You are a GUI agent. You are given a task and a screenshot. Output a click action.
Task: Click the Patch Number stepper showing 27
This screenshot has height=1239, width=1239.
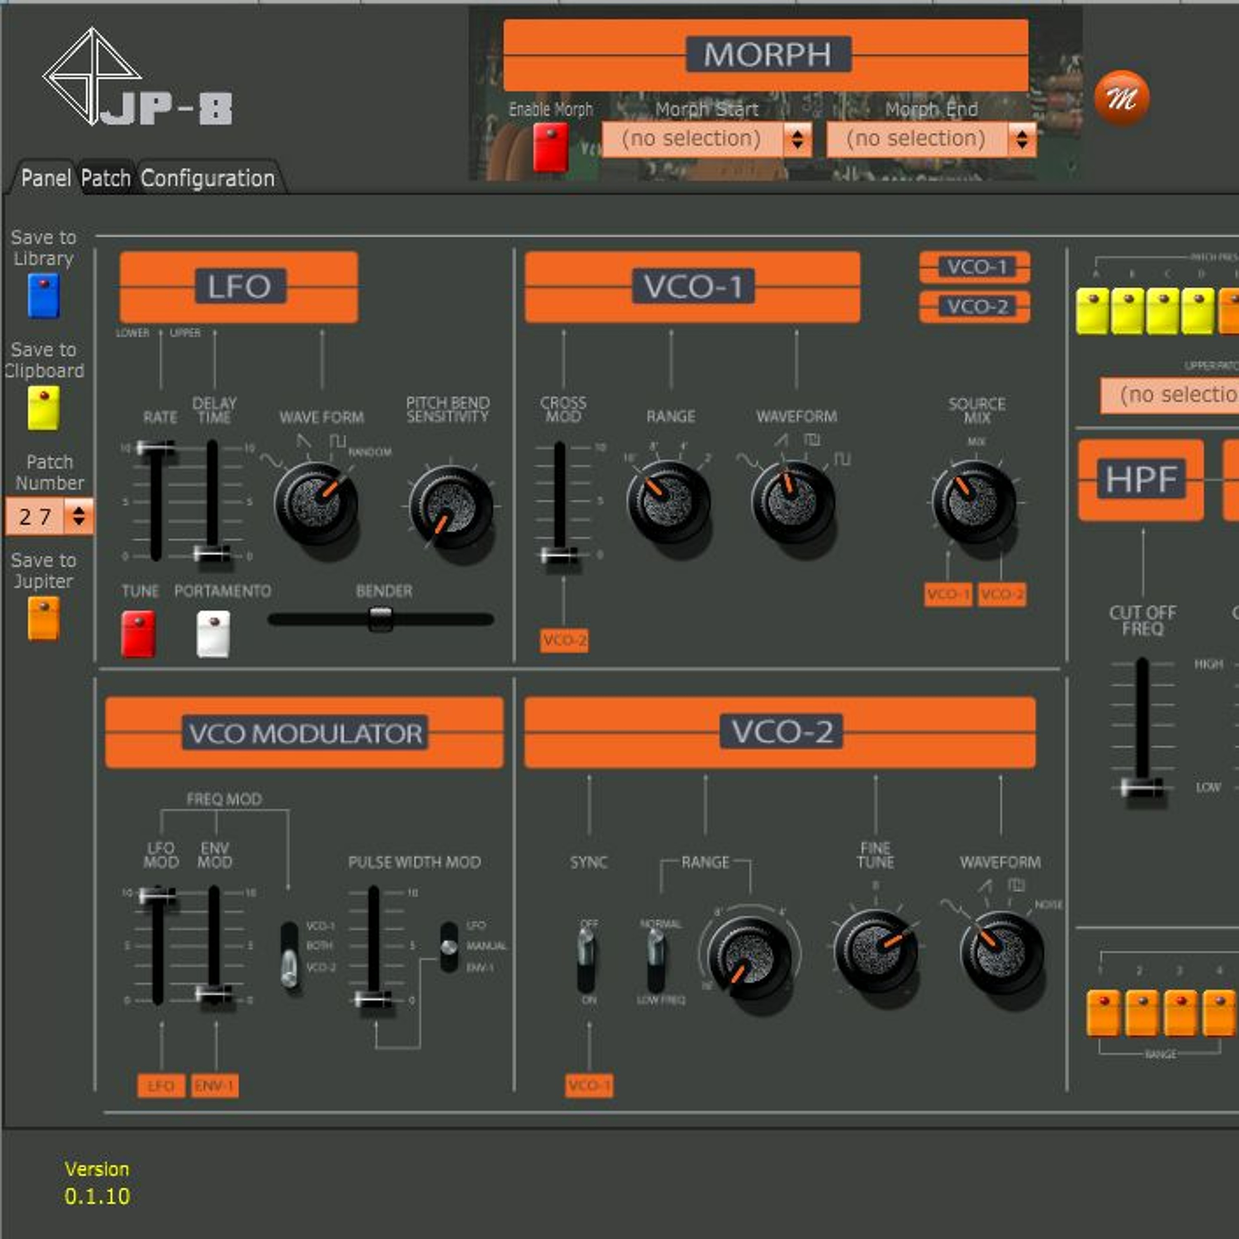(x=50, y=516)
